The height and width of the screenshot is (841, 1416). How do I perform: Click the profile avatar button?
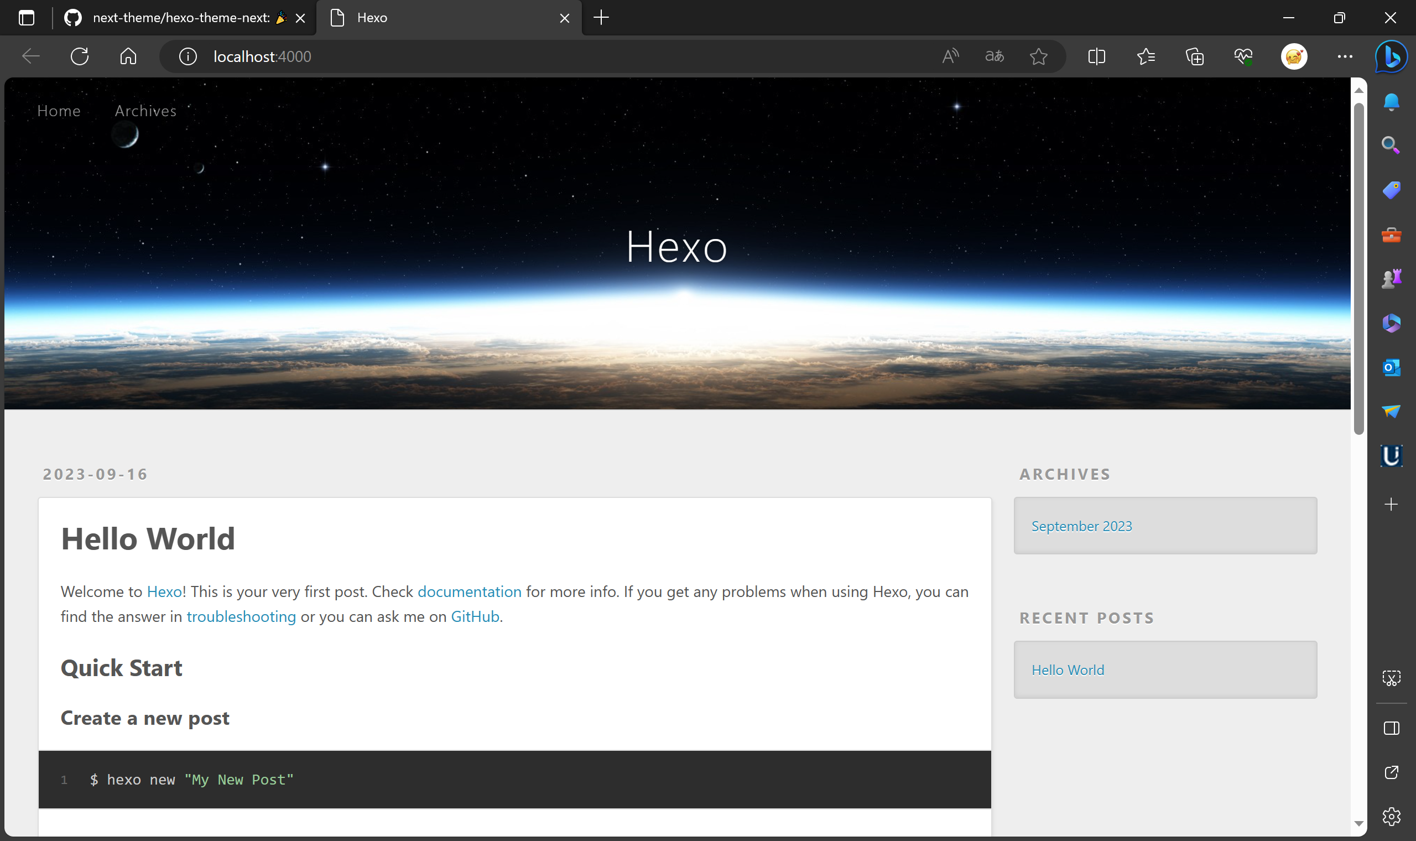[1294, 56]
